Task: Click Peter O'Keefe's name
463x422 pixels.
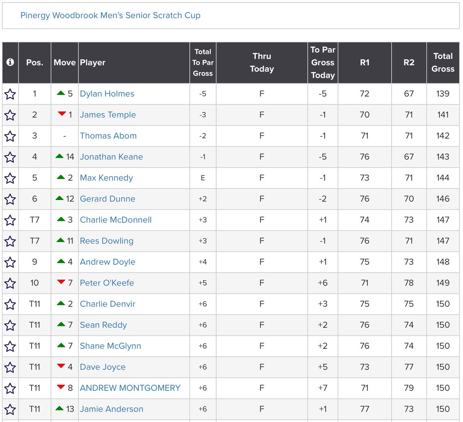Action: click(107, 283)
